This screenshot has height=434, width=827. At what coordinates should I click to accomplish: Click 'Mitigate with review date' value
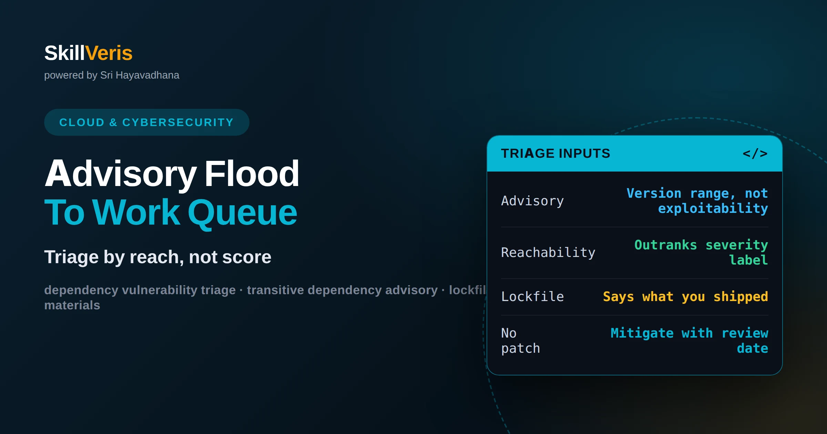click(689, 341)
